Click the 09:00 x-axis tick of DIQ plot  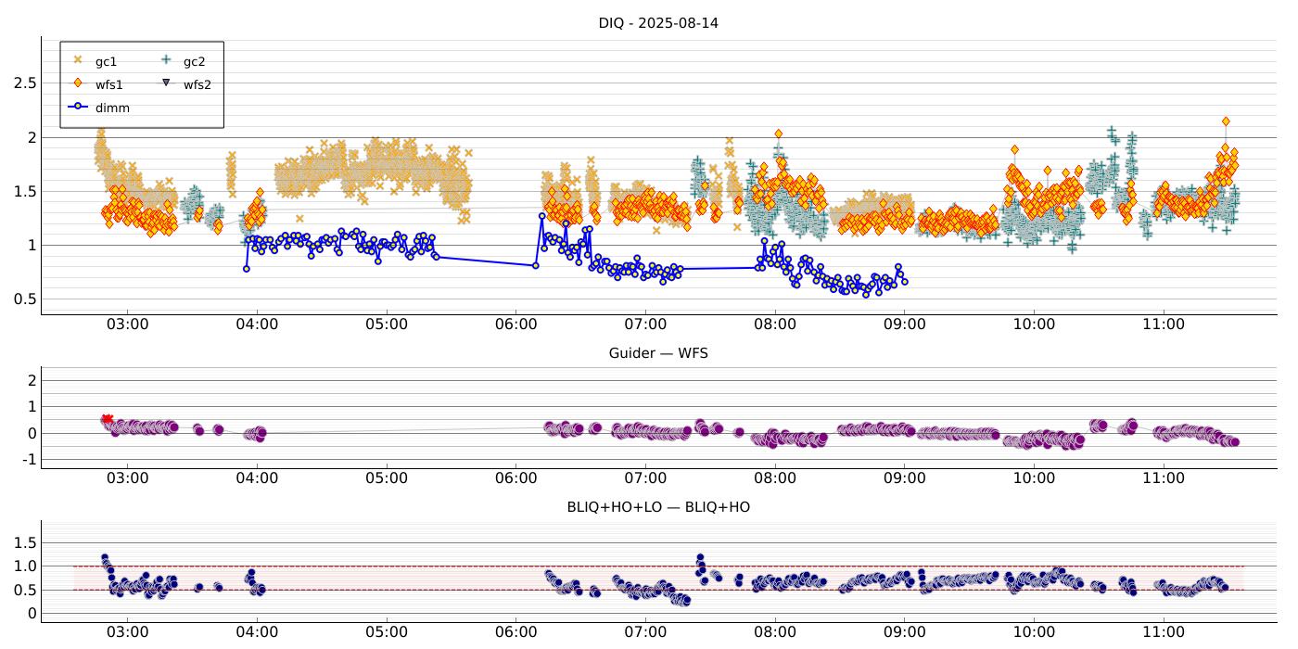[x=905, y=324]
